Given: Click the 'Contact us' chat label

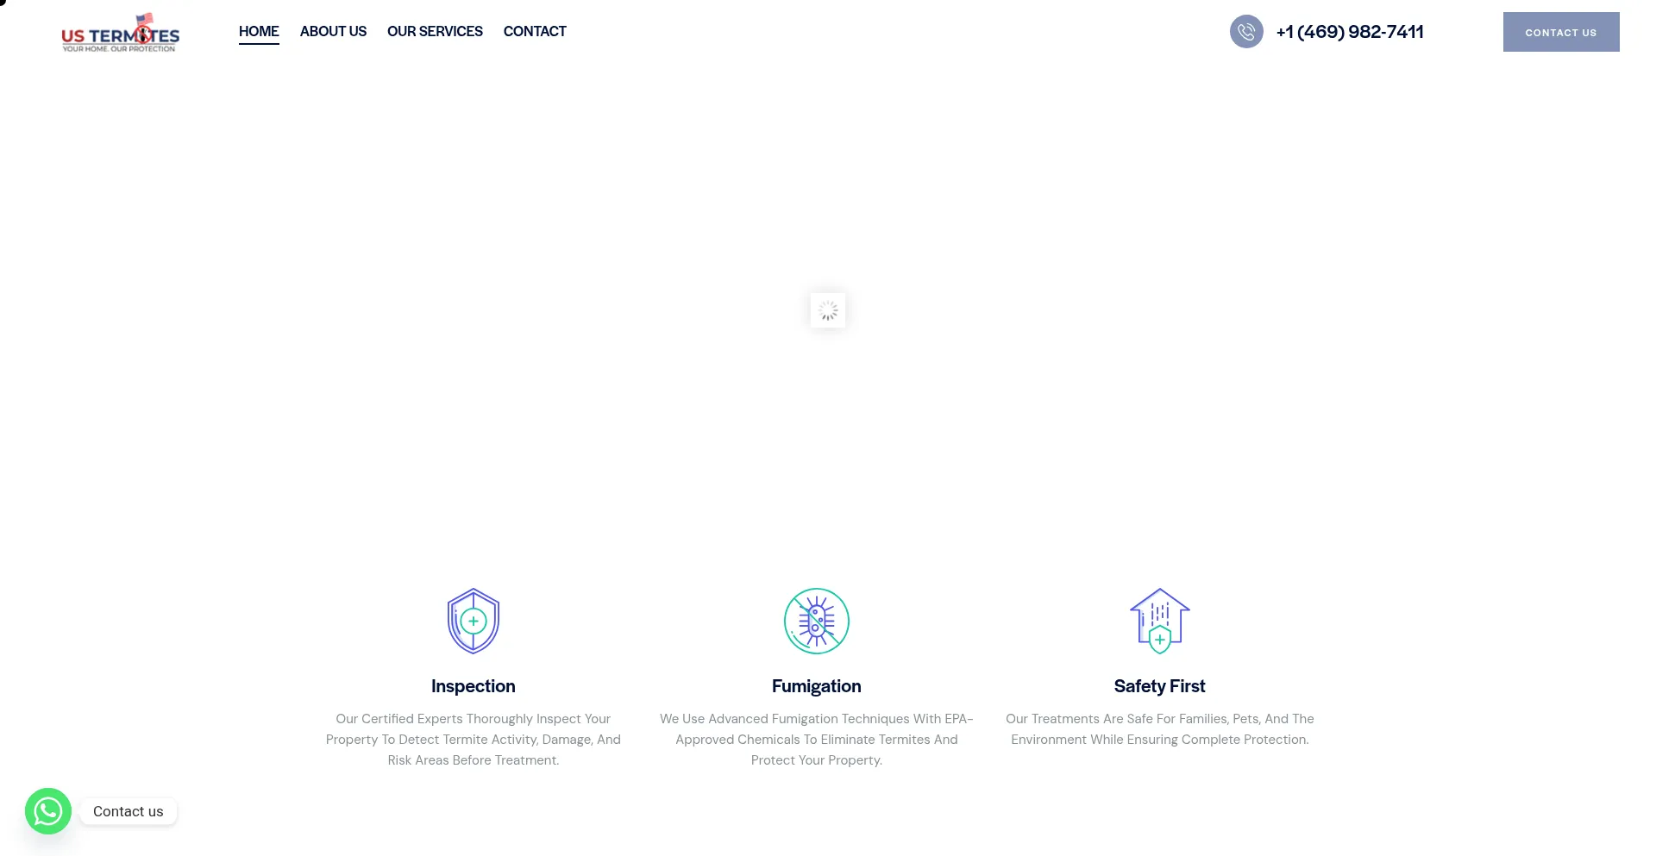Looking at the screenshot, I should pos(129,811).
